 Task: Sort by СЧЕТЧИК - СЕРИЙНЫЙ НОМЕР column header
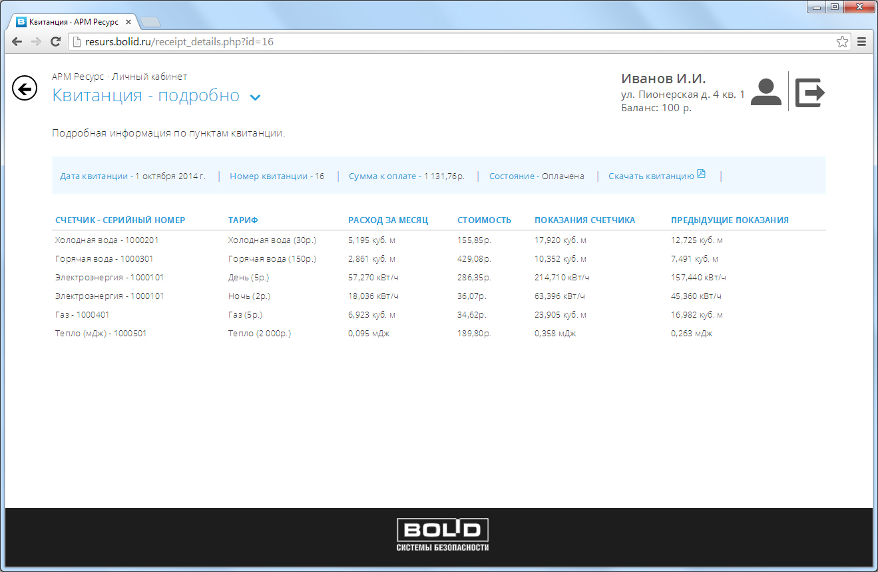120,220
